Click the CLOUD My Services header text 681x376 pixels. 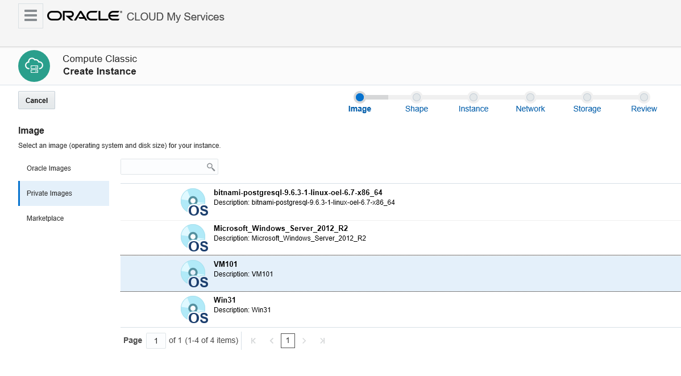pyautogui.click(x=176, y=17)
